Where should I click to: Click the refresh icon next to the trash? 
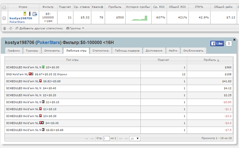pyautogui.click(x=11, y=28)
